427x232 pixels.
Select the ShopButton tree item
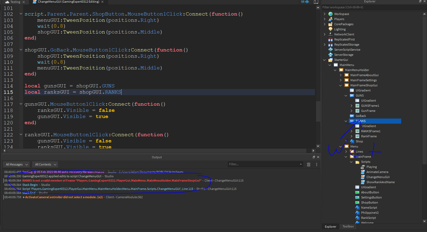point(369,202)
